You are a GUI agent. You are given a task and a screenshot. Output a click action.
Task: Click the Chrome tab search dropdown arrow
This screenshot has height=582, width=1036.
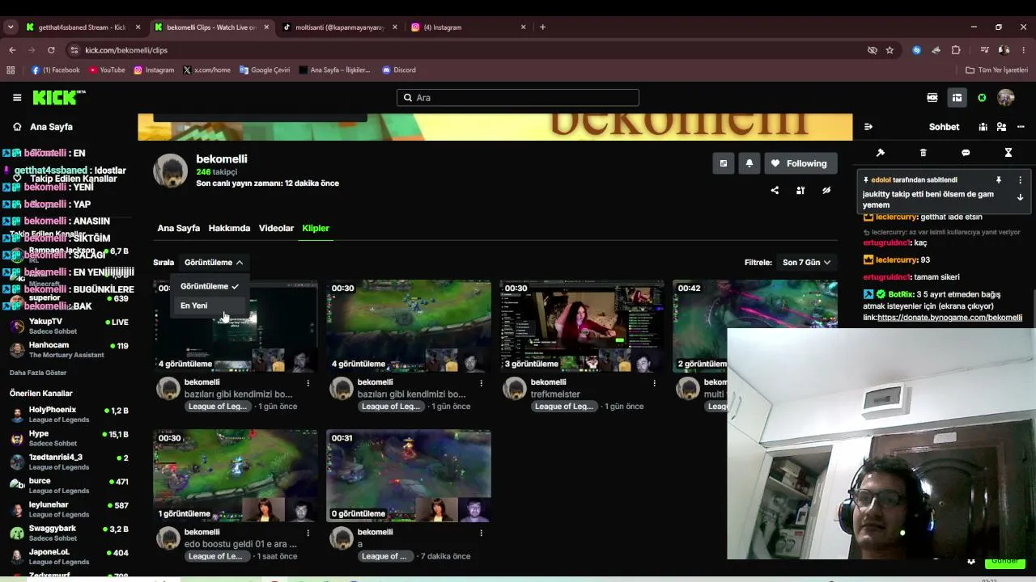[11, 27]
